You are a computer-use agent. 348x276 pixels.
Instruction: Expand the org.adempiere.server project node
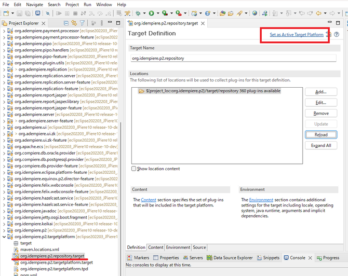[x=5, y=114]
